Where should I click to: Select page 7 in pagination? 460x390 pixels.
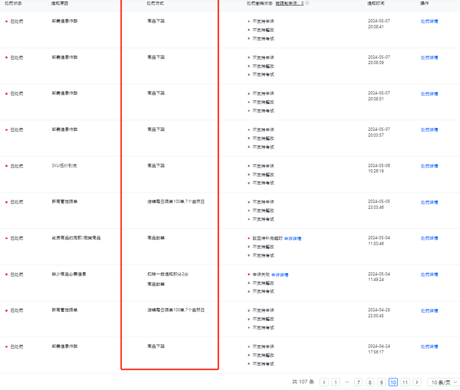(x=358, y=382)
